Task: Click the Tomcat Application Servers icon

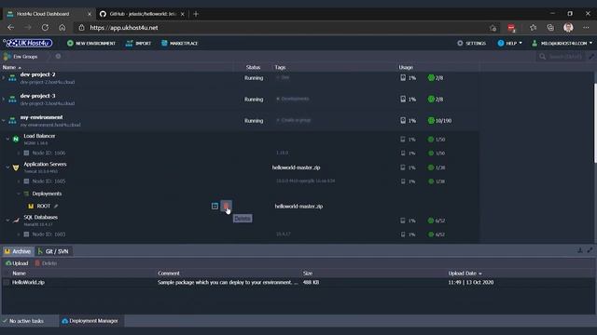Action: point(16,167)
